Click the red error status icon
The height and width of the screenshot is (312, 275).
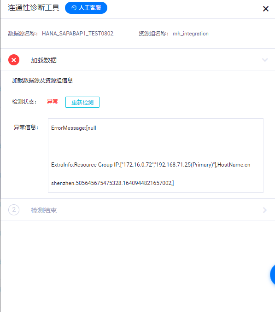click(14, 60)
